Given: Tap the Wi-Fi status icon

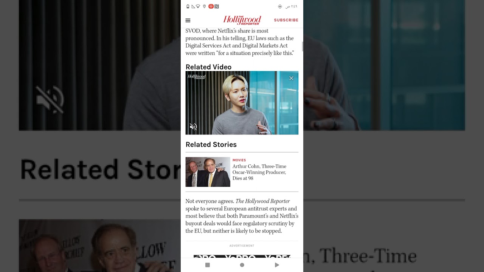Looking at the screenshot, I should [198, 6].
